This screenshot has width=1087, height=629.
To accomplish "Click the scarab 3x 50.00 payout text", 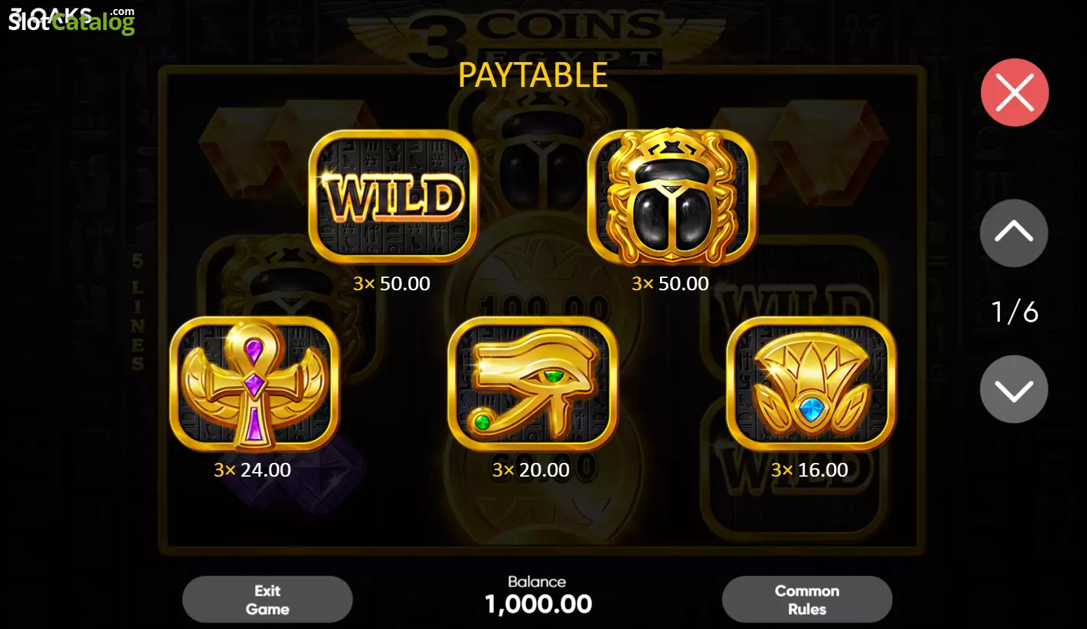I will [670, 284].
